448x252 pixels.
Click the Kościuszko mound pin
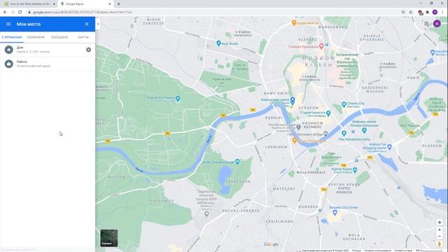coord(178,99)
